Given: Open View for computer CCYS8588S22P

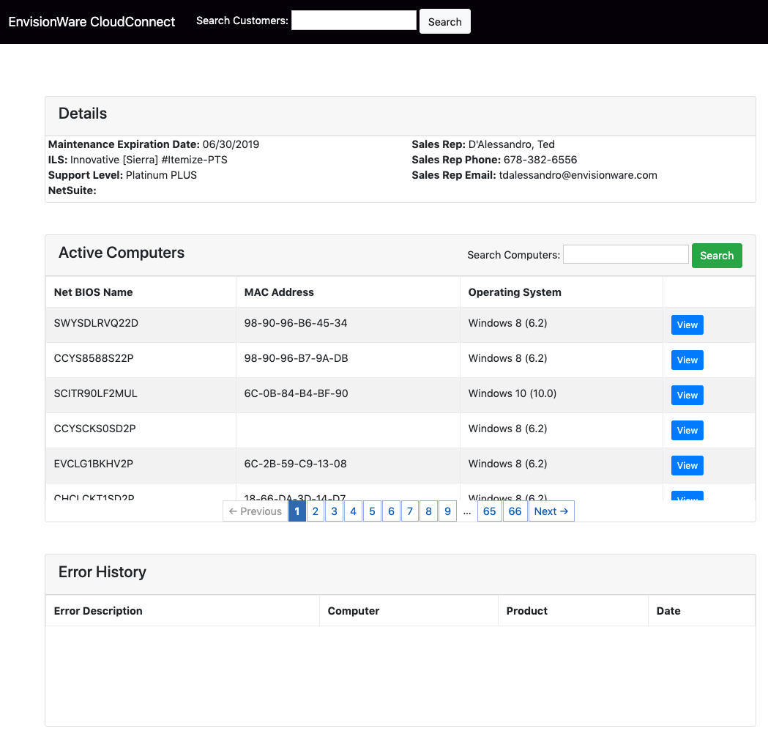Looking at the screenshot, I should 687,360.
